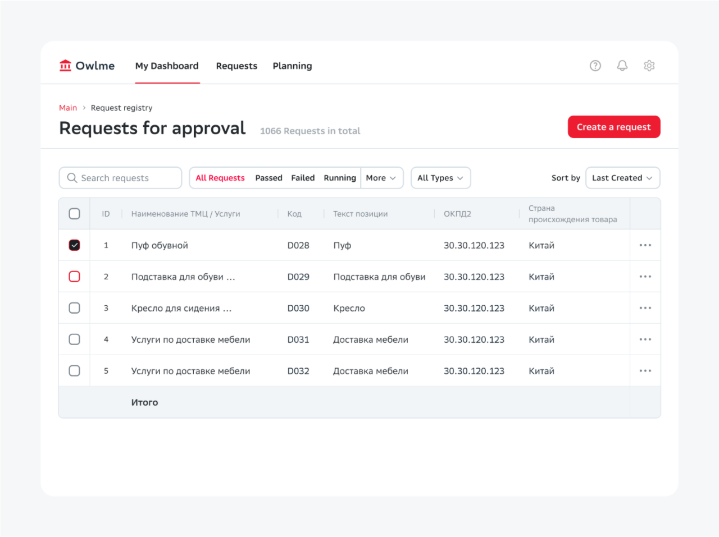The height and width of the screenshot is (537, 719).
Task: Open the settings gear icon
Action: (649, 66)
